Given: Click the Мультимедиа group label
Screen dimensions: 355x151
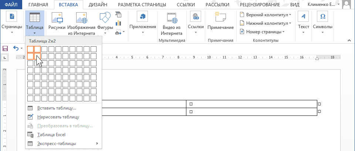Looking at the screenshot, I should [x=172, y=40].
